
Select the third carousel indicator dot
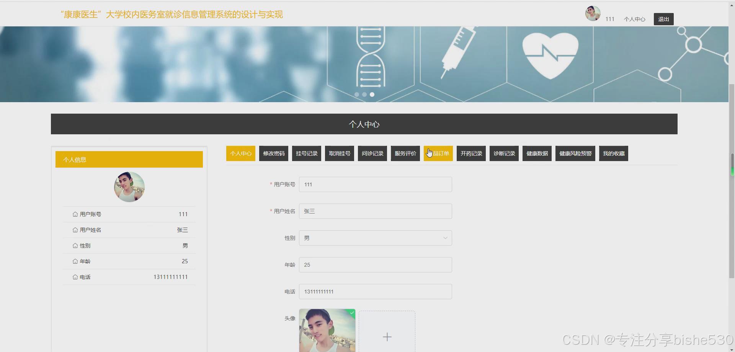372,95
